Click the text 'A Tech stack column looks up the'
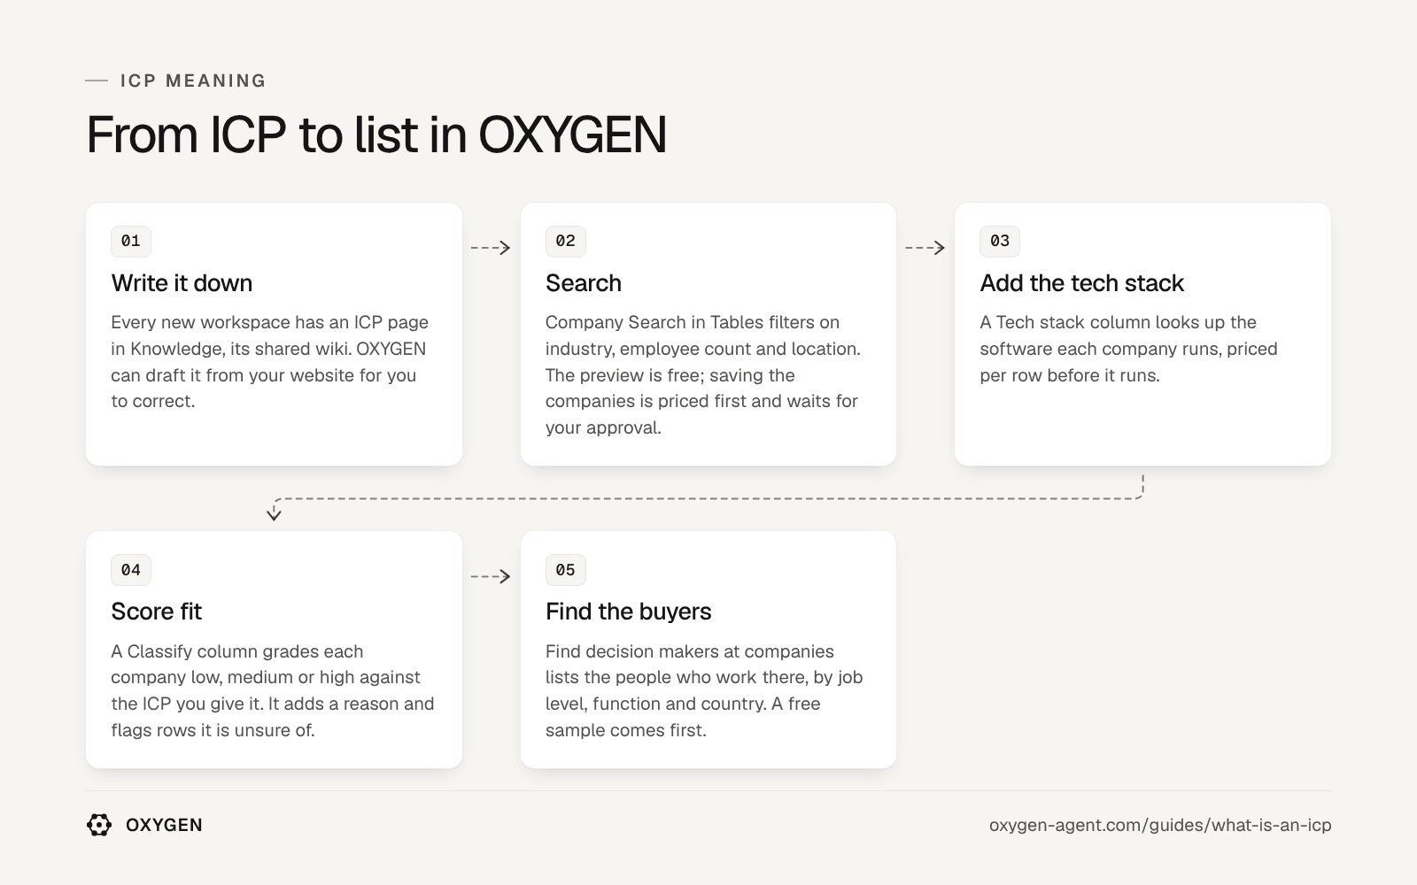This screenshot has width=1417, height=885. (1119, 322)
